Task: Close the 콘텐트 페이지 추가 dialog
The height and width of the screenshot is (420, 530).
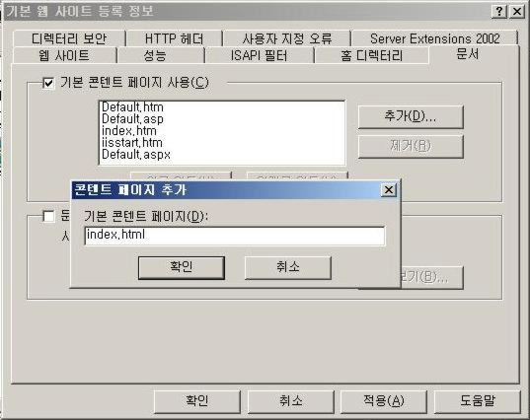Action: [389, 189]
